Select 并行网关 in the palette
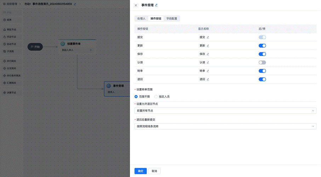 tap(10, 61)
